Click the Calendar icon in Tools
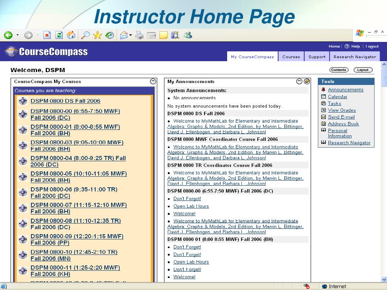387x290 pixels. (x=324, y=96)
